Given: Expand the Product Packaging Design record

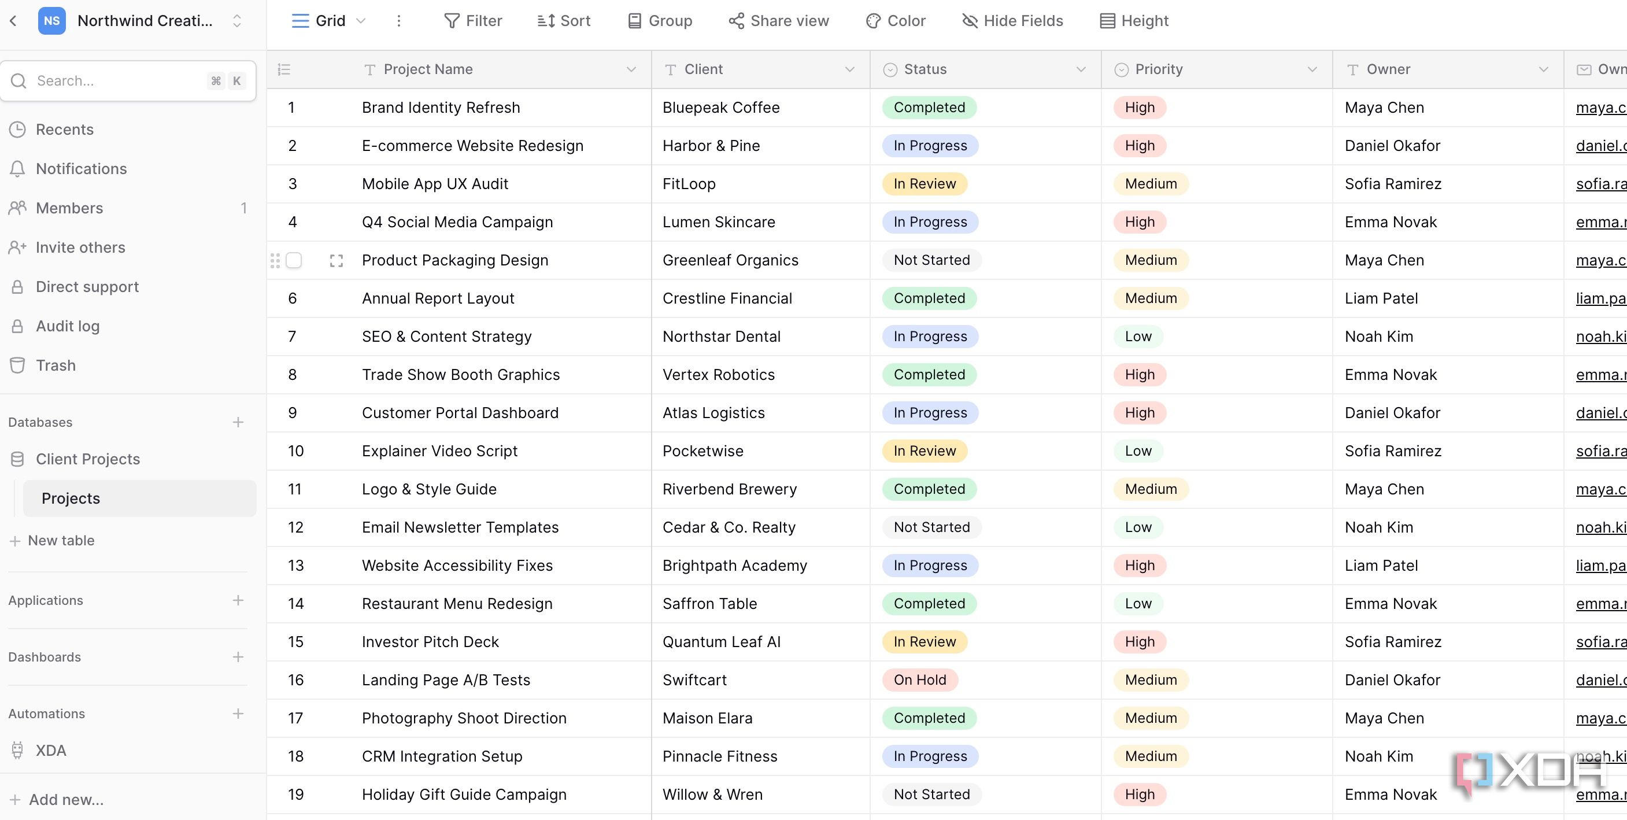Looking at the screenshot, I should tap(337, 260).
